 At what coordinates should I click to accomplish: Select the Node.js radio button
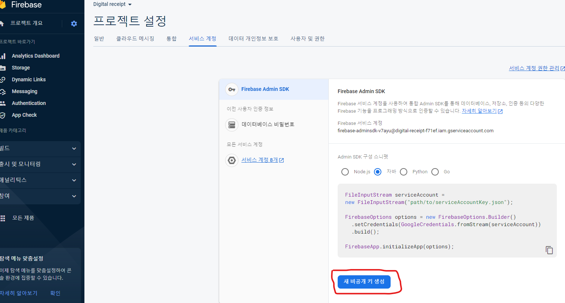point(345,172)
